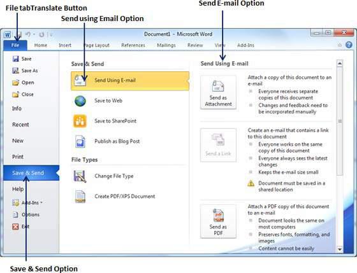Image resolution: width=357 pixels, height=273 pixels.
Task: Click the Save As icon in sidebar
Action: 15,71
